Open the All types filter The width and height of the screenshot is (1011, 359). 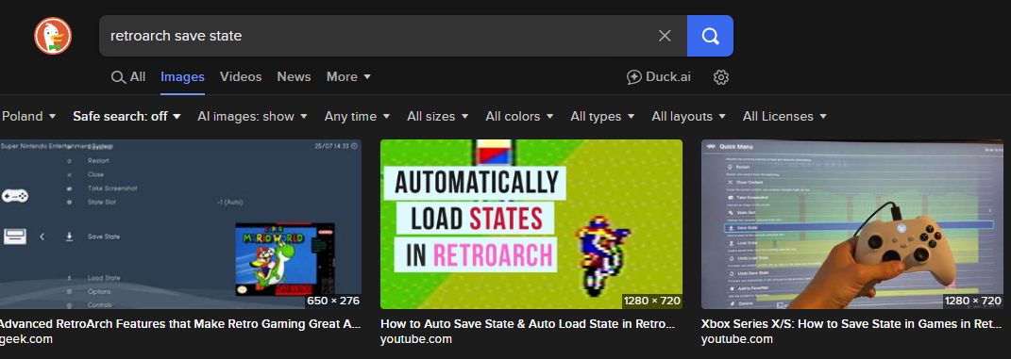[x=602, y=117]
